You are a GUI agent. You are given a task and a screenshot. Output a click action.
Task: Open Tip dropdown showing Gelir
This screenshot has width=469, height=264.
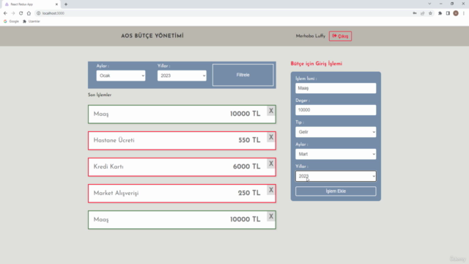336,132
